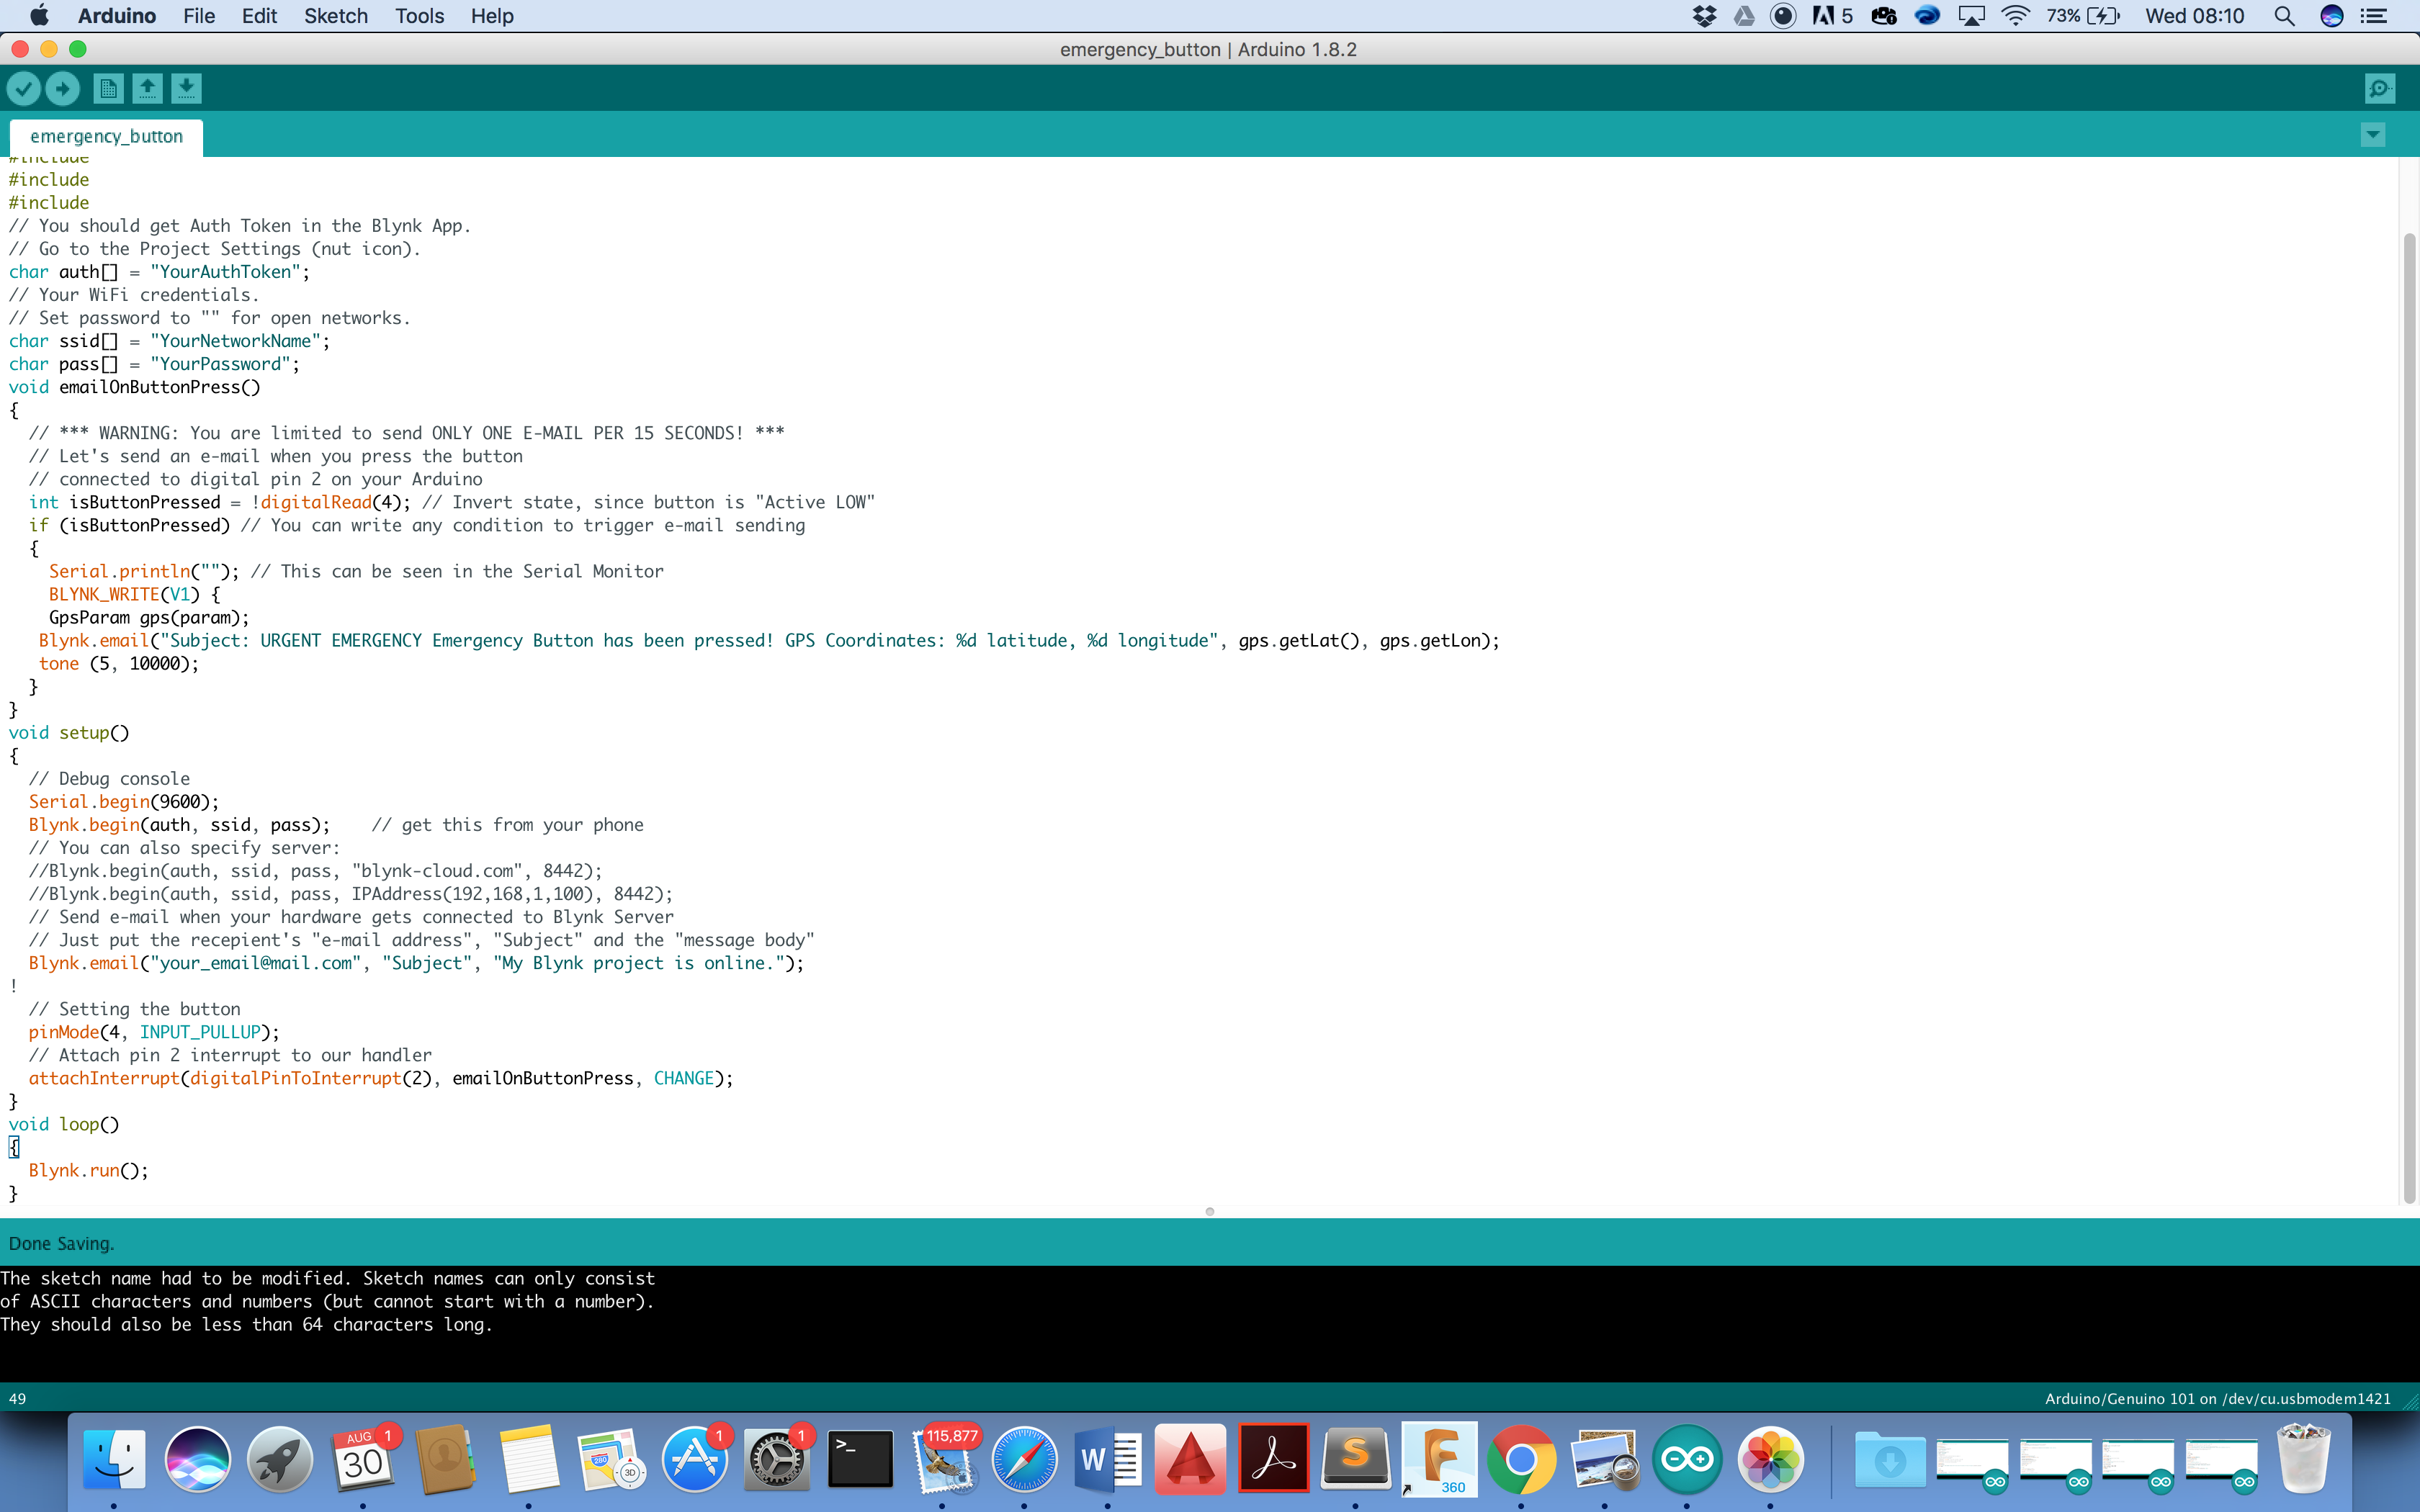Image resolution: width=2420 pixels, height=1512 pixels.
Task: Open Finder from the Dock
Action: pyautogui.click(x=114, y=1460)
